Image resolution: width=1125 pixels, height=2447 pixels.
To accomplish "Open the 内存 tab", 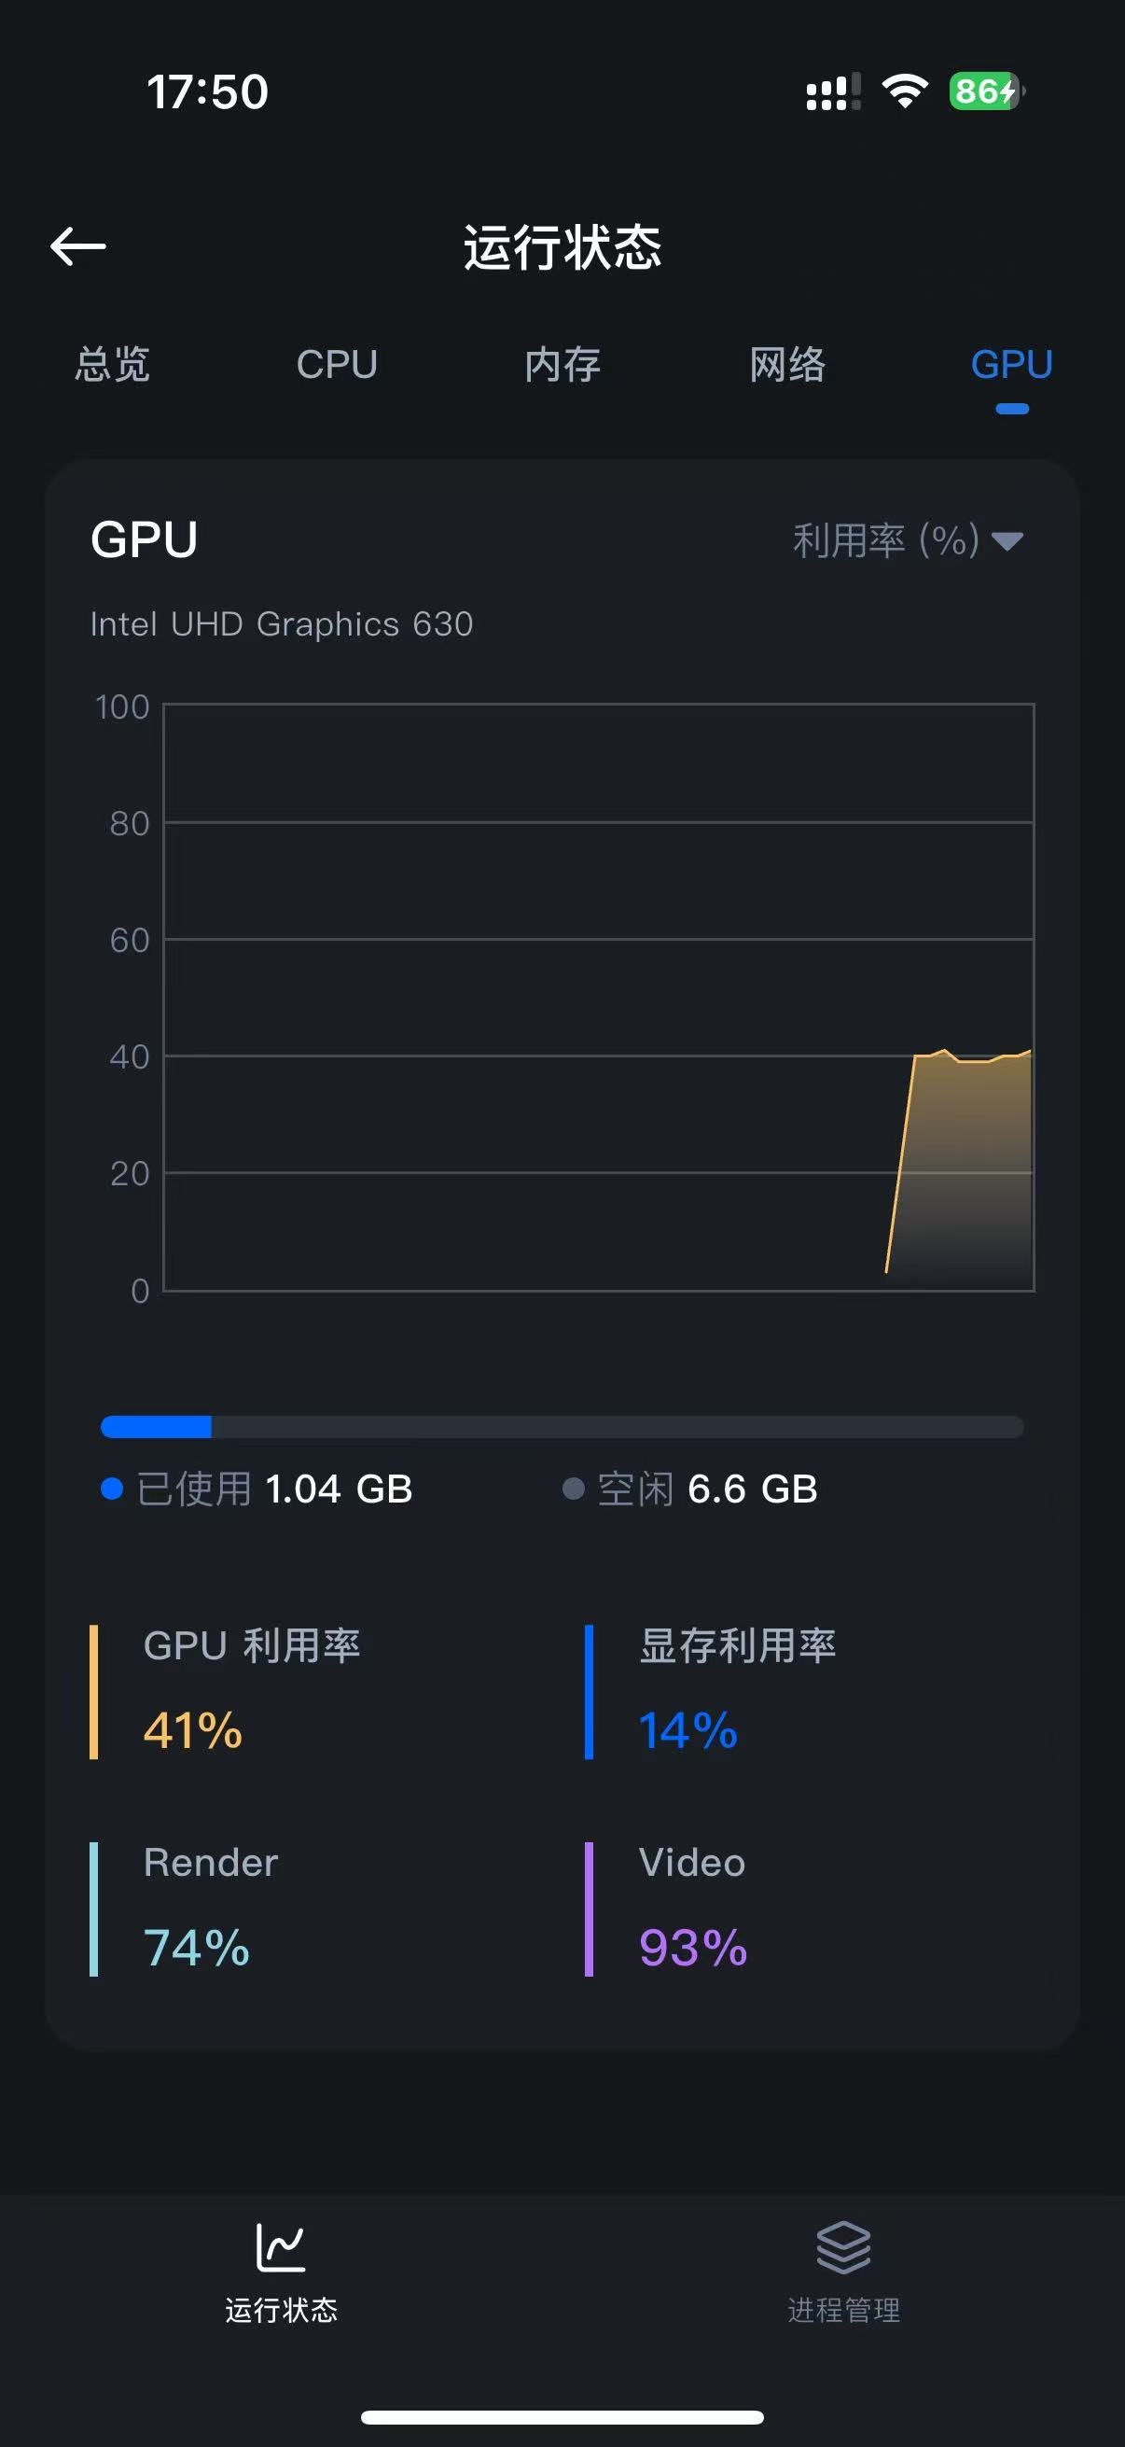I will pos(562,365).
